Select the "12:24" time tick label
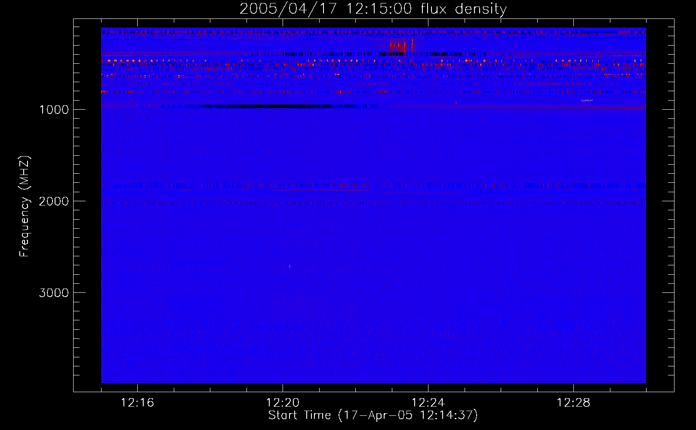Screen dimensions: 696x430 (428, 402)
